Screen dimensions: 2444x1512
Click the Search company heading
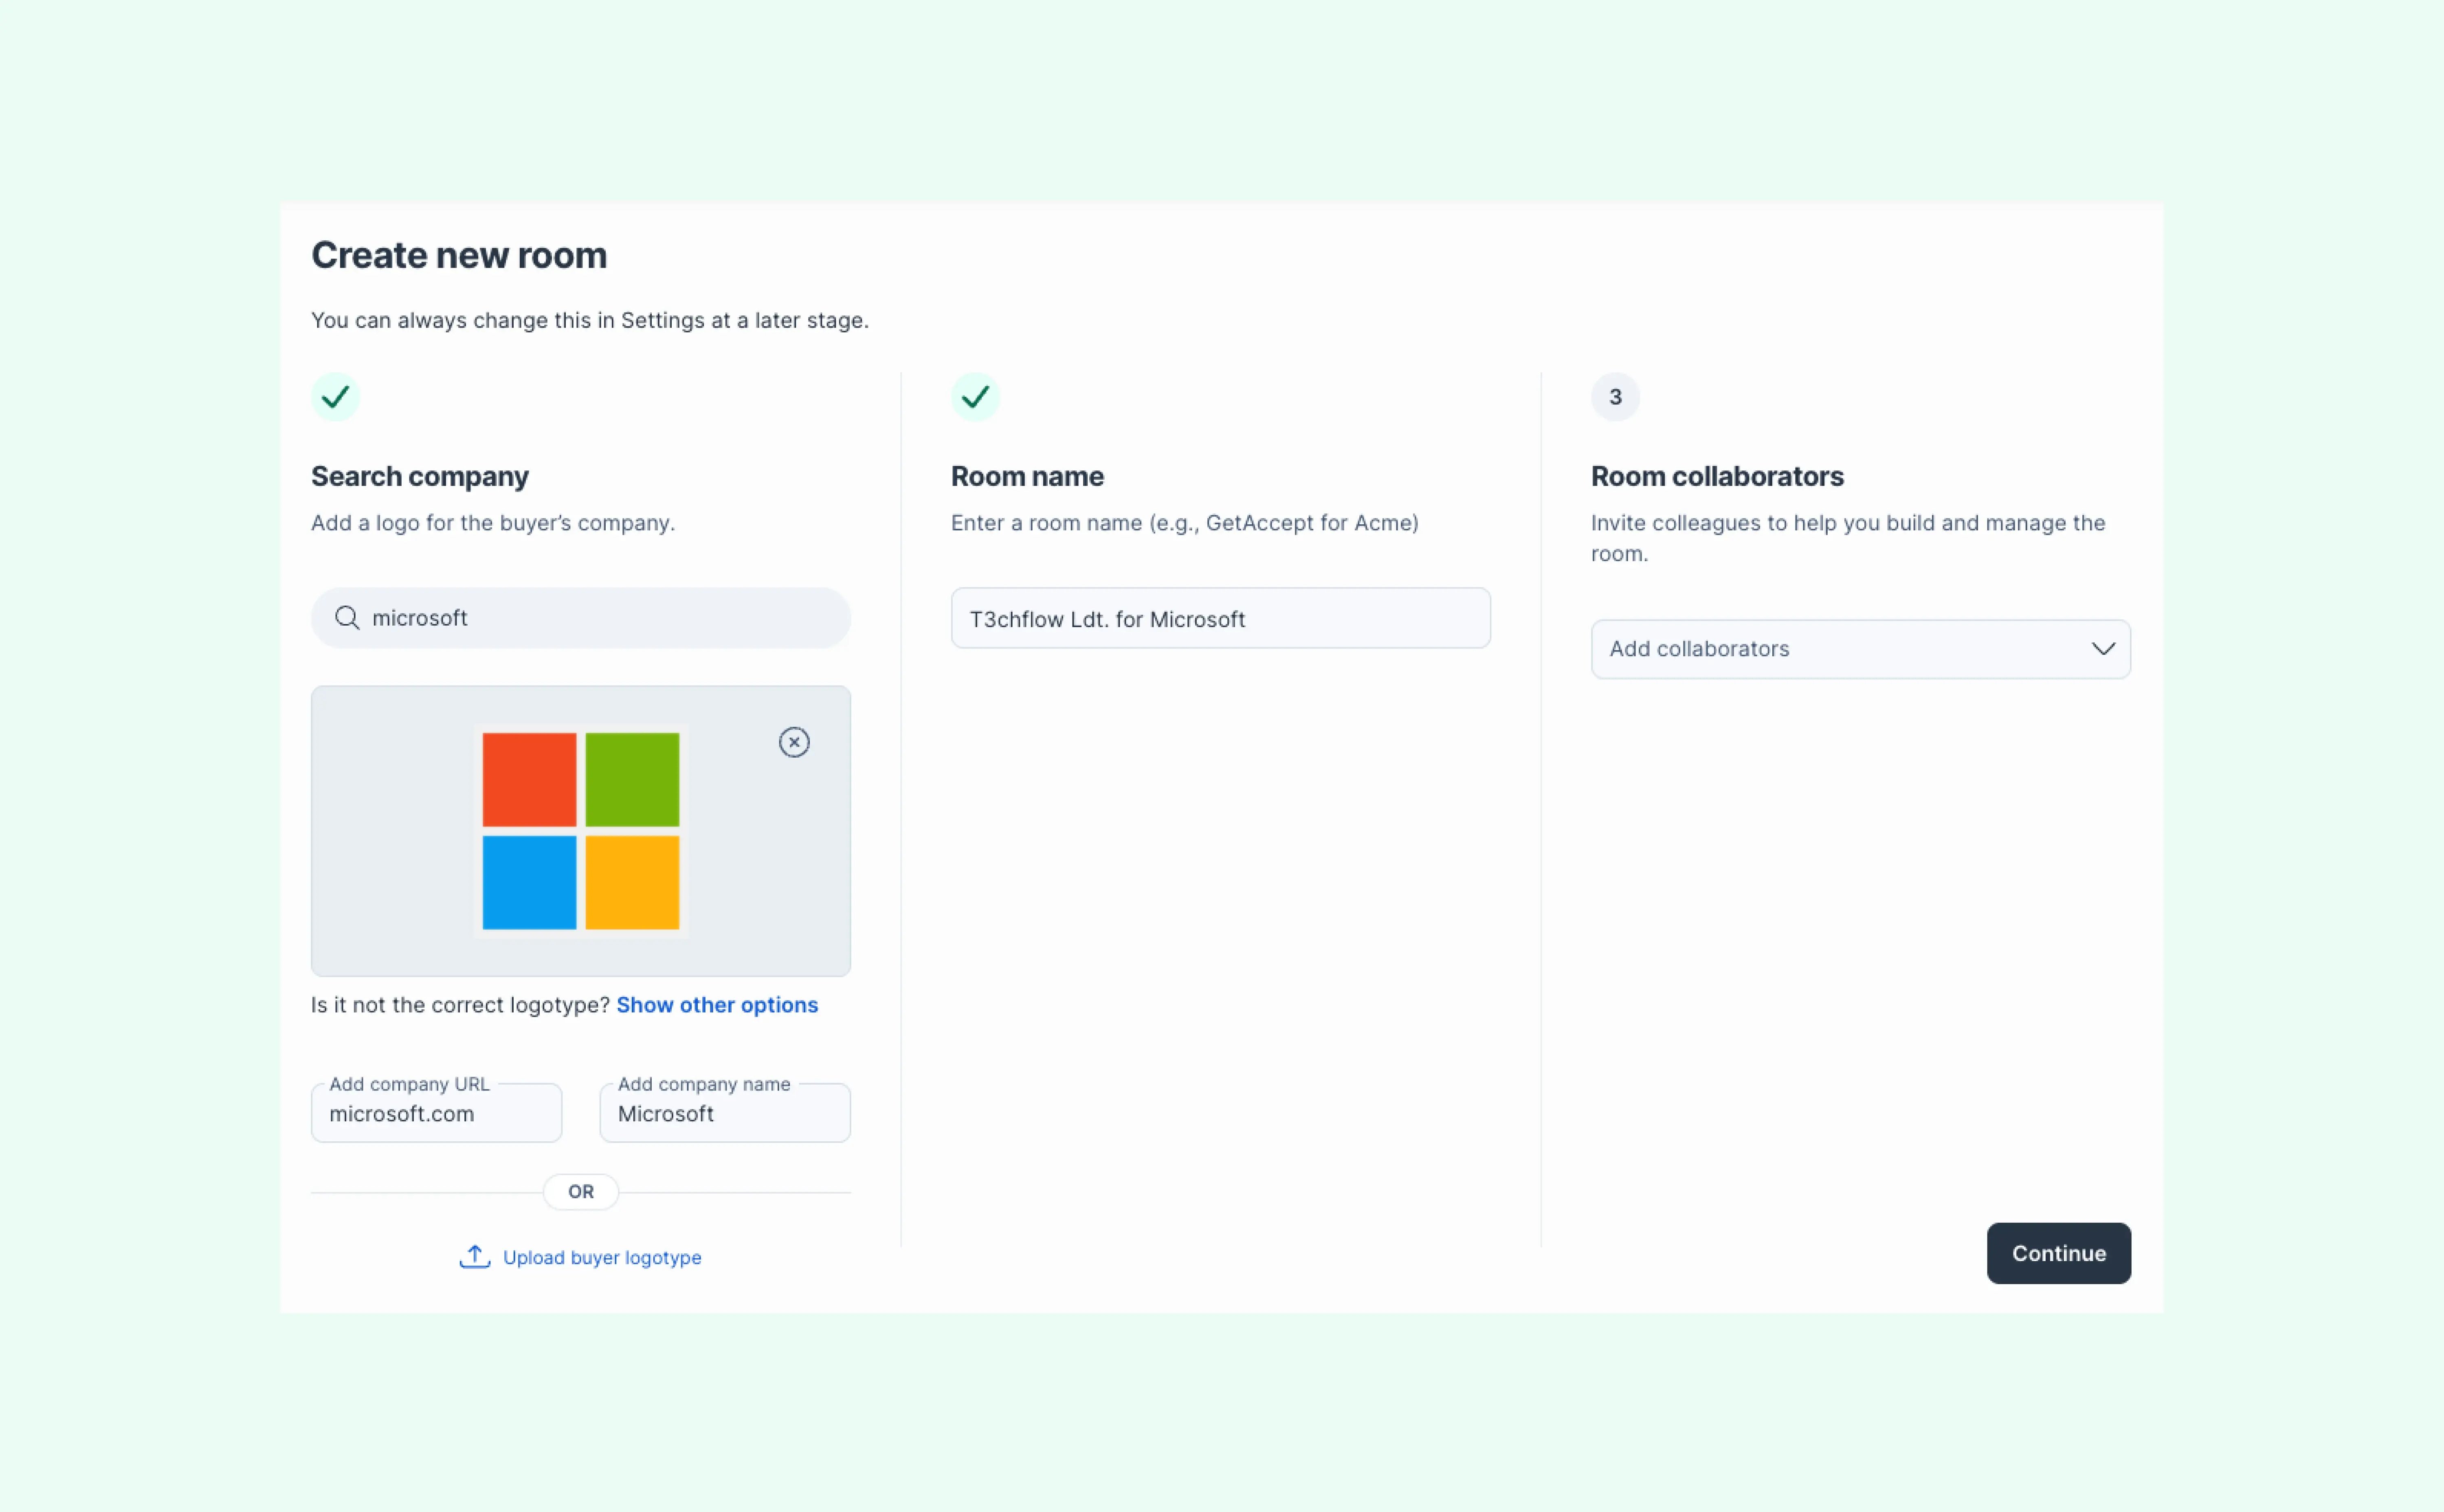pos(420,476)
